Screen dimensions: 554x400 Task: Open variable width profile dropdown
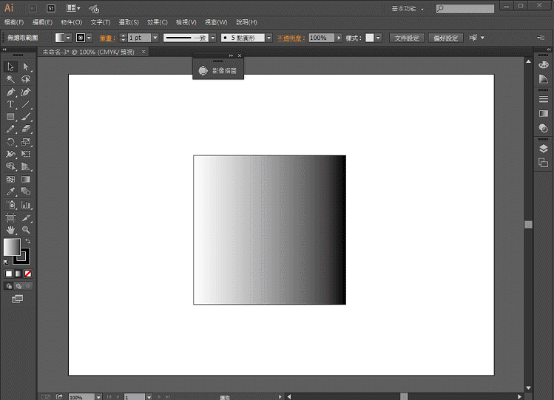[213, 38]
